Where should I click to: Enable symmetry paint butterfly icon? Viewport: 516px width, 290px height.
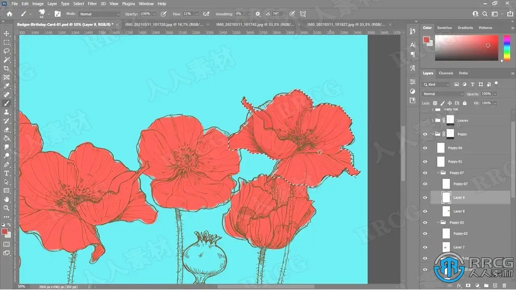tap(303, 14)
